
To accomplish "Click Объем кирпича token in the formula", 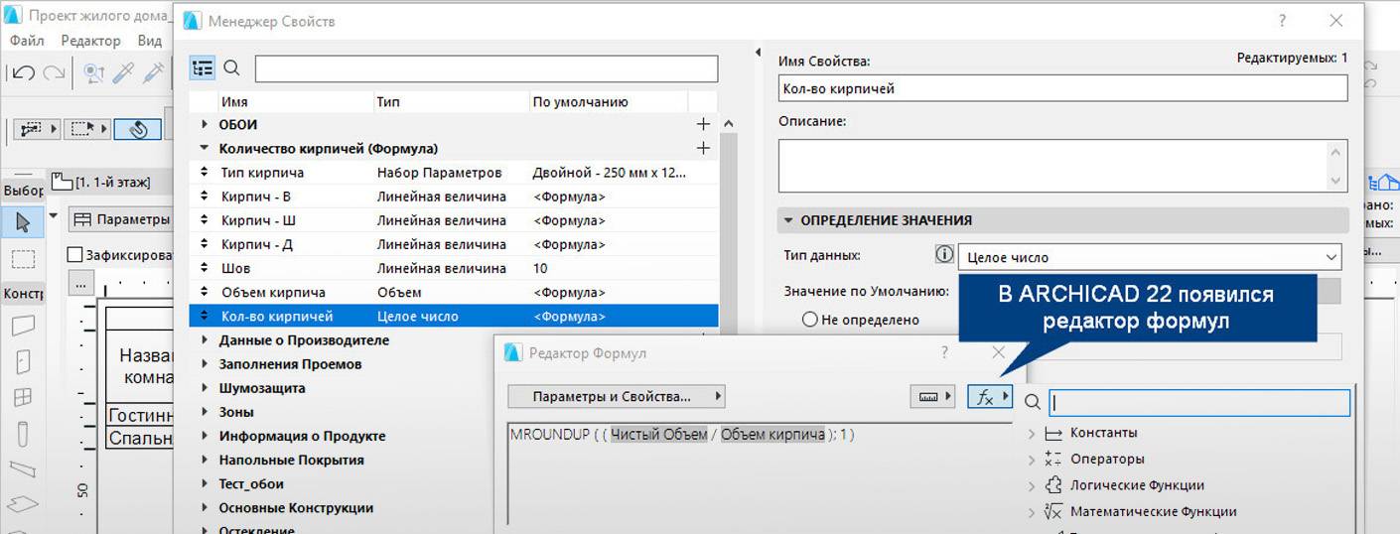I will pos(772,435).
